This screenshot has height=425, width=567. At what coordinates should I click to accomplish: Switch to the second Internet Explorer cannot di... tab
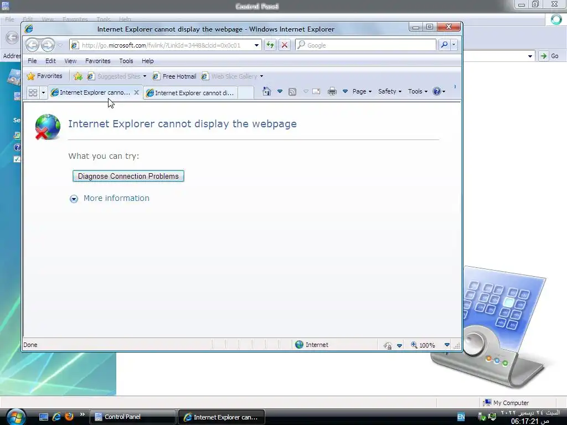pyautogui.click(x=190, y=93)
